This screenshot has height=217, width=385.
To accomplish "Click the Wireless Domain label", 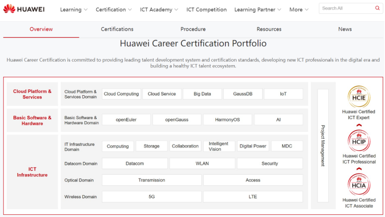I will click(80, 197).
